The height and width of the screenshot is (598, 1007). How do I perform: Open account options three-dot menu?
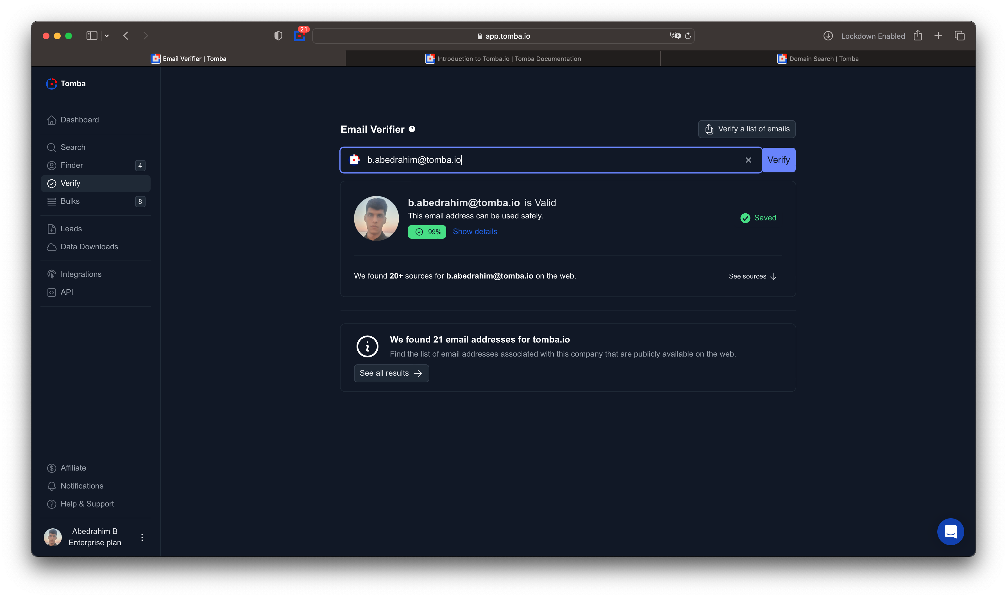click(x=142, y=537)
